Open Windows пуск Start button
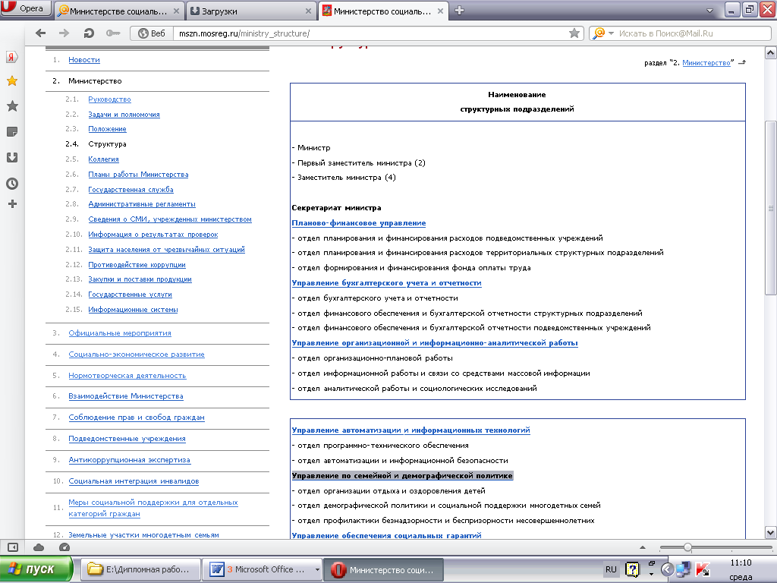This screenshot has height=583, width=777. coord(36,569)
